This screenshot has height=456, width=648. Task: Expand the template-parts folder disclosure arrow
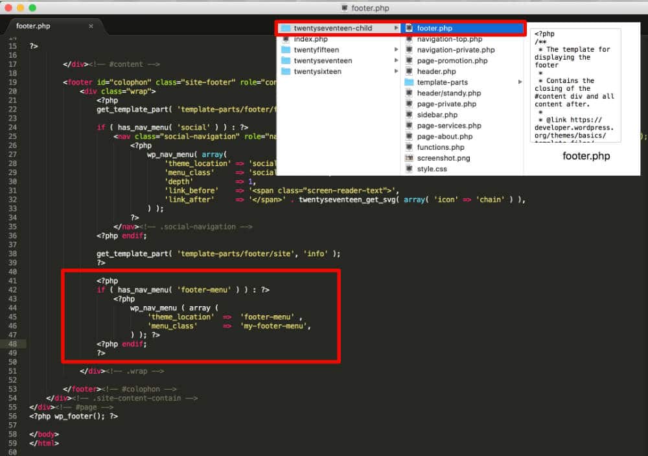[x=518, y=82]
